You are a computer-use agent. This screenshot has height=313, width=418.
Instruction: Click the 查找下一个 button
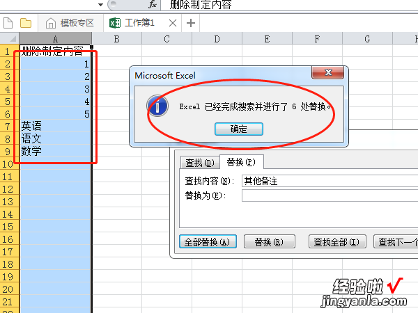pyautogui.click(x=396, y=241)
